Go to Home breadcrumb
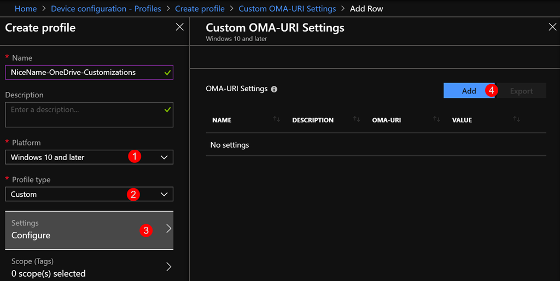The width and height of the screenshot is (560, 281). [x=26, y=9]
